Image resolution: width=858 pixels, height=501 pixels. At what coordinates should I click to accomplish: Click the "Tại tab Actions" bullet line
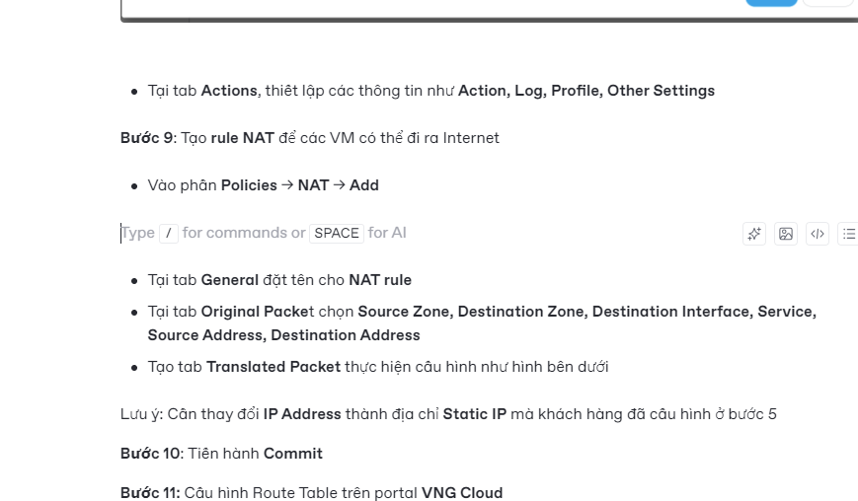click(x=430, y=91)
